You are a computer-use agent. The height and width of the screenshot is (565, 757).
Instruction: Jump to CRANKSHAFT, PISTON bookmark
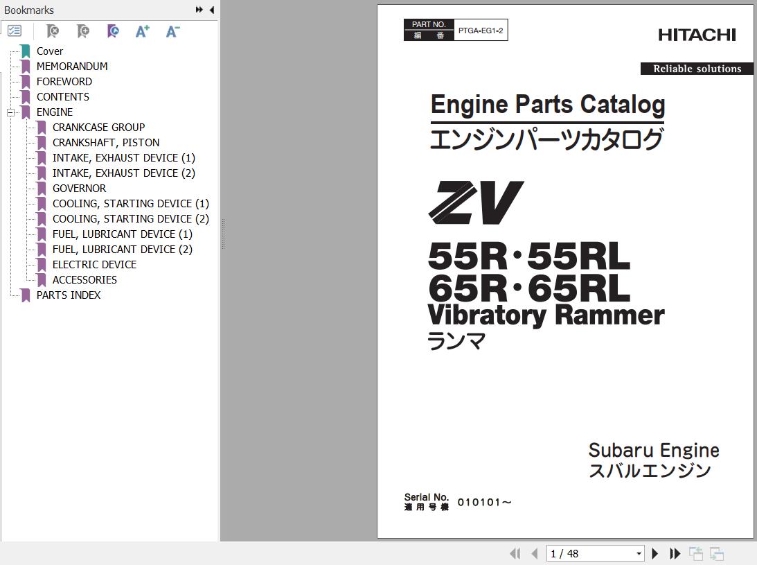pyautogui.click(x=106, y=143)
